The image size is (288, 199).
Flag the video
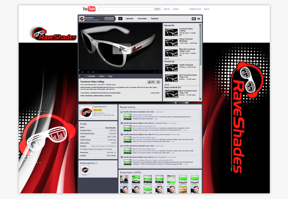pos(109,76)
